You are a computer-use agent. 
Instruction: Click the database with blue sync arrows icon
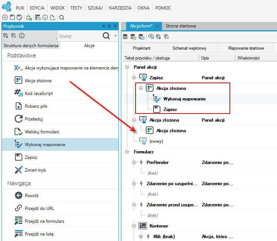141,37
